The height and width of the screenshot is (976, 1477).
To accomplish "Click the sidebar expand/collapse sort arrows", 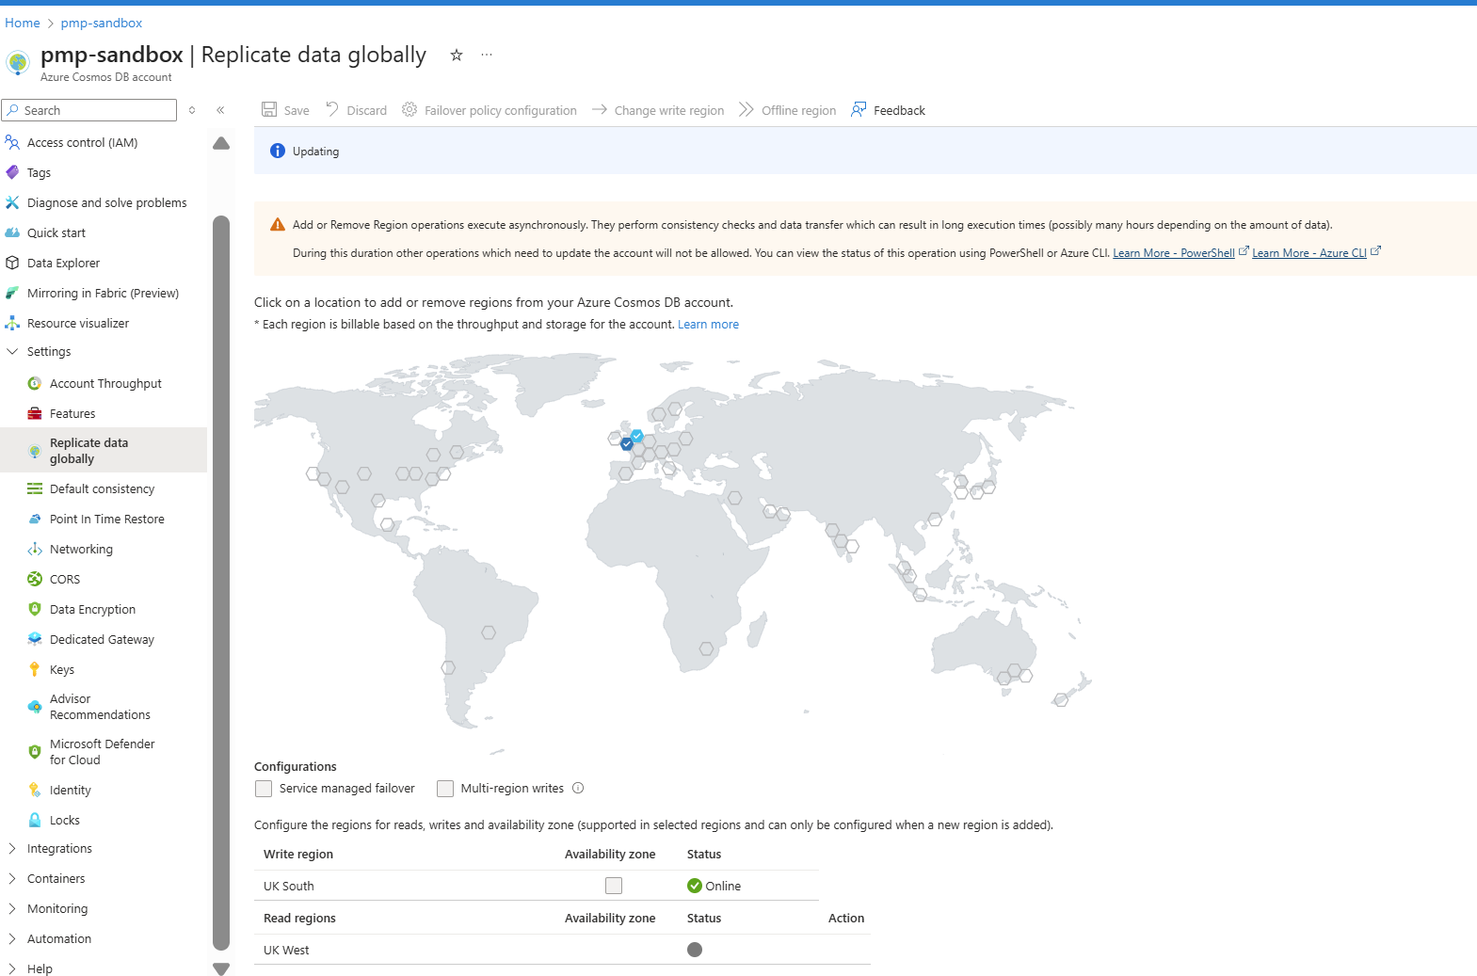I will pos(192,110).
